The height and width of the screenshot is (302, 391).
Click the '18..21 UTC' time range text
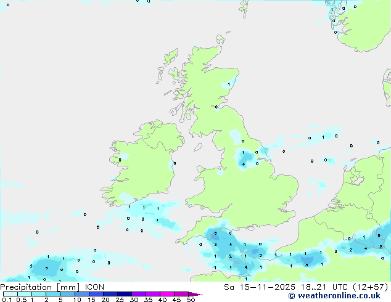click(324, 287)
